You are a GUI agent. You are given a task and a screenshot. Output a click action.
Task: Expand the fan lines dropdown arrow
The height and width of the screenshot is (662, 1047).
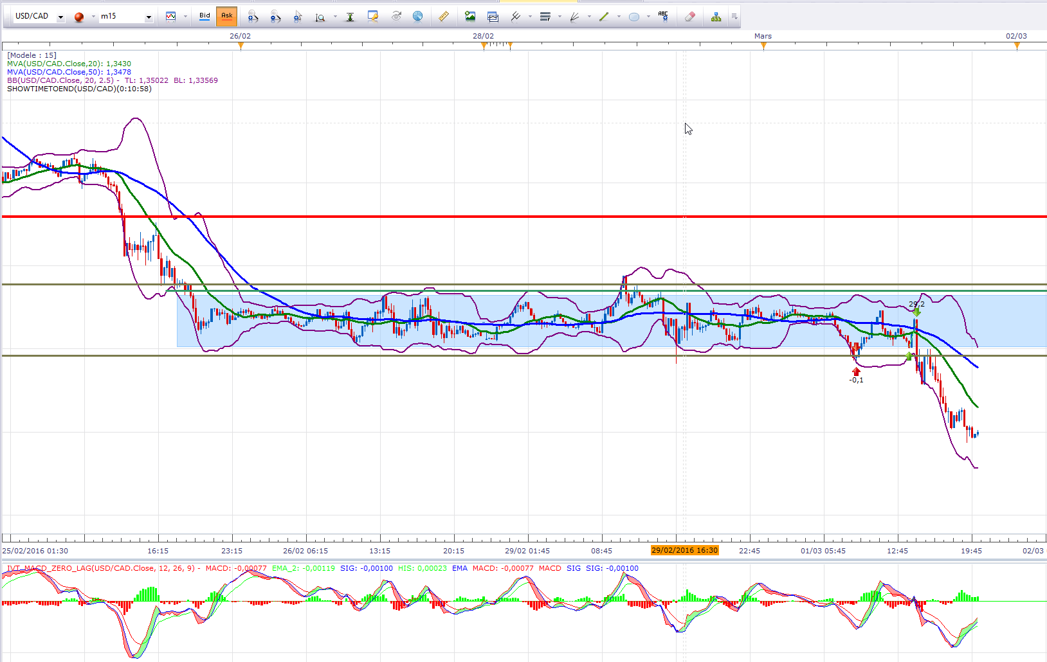[589, 17]
